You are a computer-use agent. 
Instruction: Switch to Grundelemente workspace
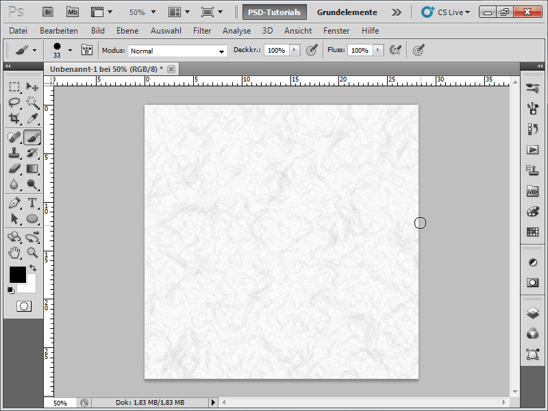347,12
